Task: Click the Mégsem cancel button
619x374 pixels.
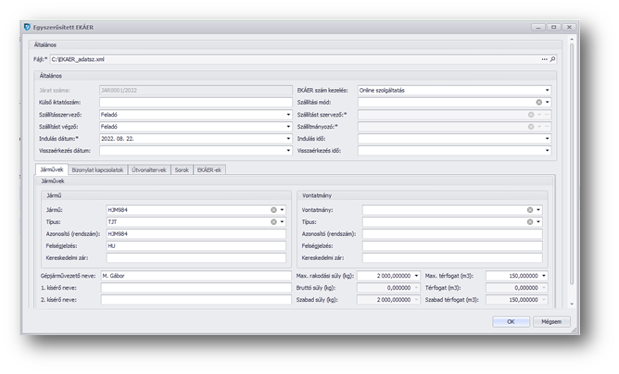Action: (x=551, y=321)
